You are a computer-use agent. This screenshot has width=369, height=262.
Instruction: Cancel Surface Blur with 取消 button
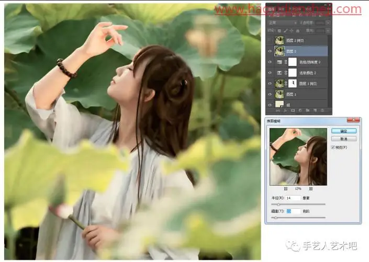coord(344,139)
